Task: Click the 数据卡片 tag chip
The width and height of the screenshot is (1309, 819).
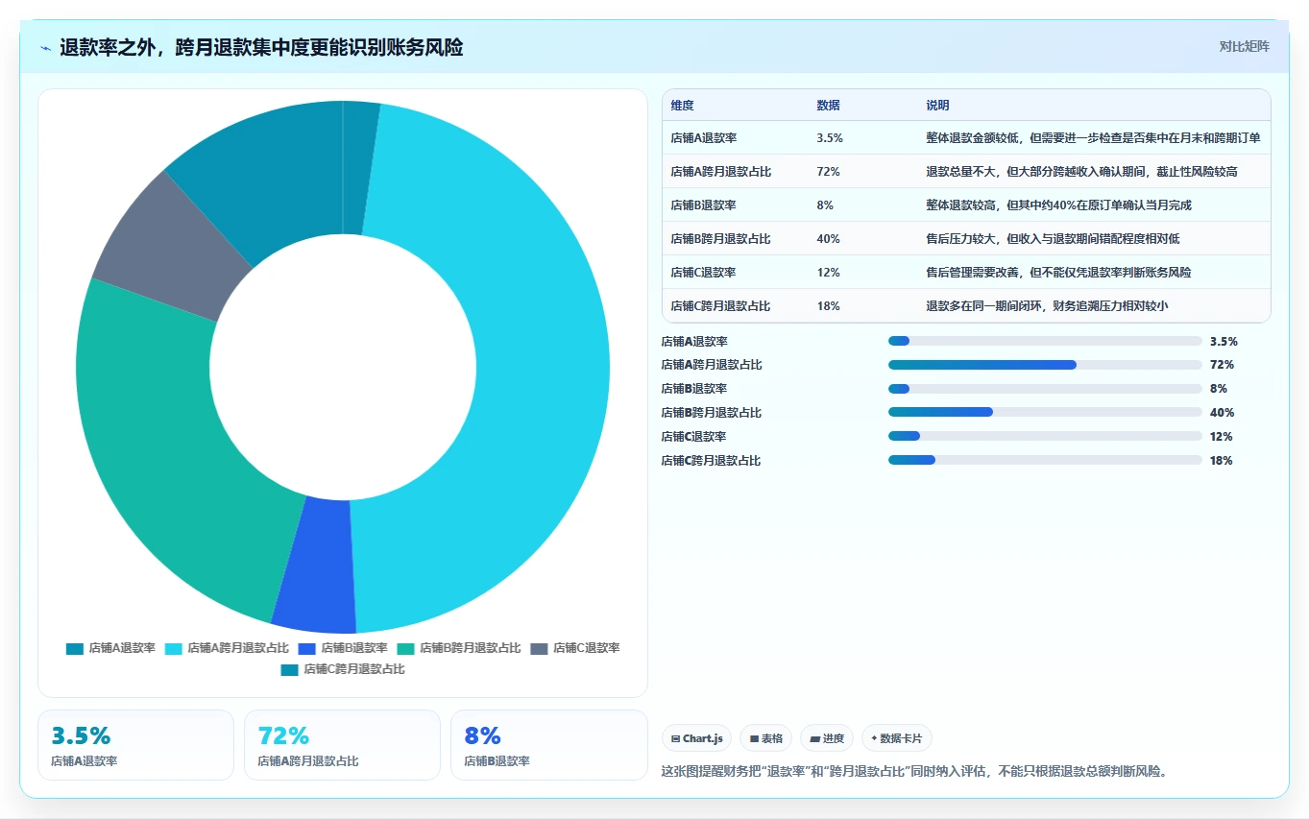Action: coord(896,738)
